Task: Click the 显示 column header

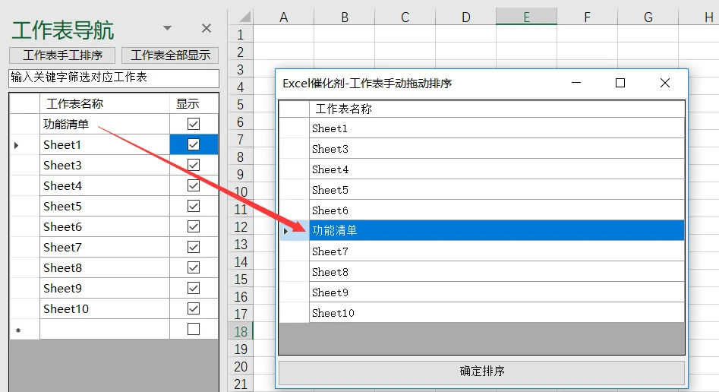Action: [194, 104]
